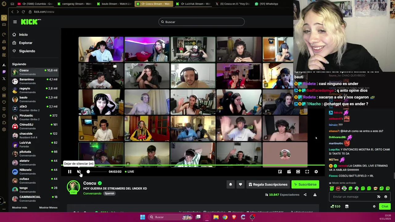Adjust the volume slider knob
The image size is (395, 222).
coord(88,172)
